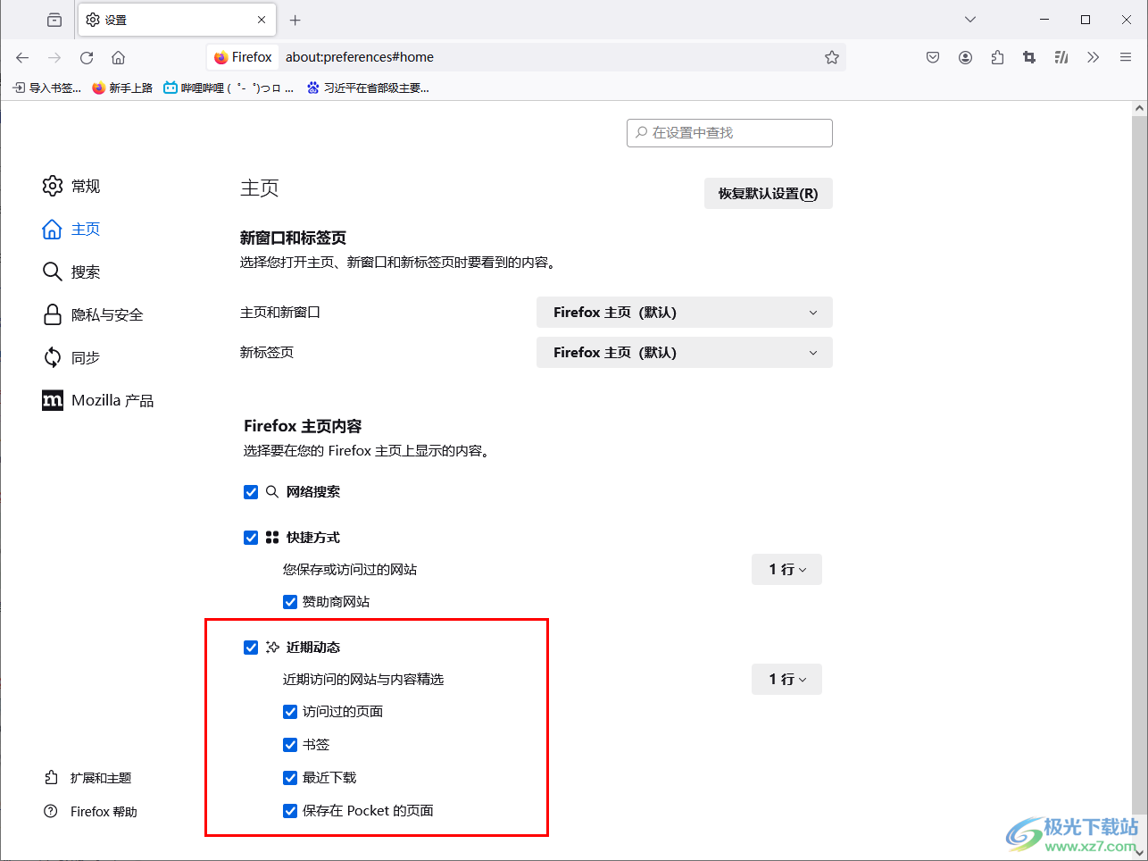1148x861 pixels.
Task: Open 扩展和主题 link
Action: tap(88, 778)
